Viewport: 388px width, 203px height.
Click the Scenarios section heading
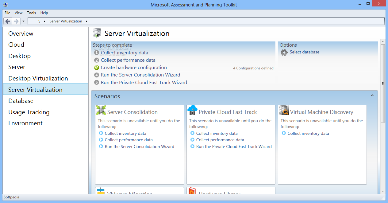click(x=107, y=96)
